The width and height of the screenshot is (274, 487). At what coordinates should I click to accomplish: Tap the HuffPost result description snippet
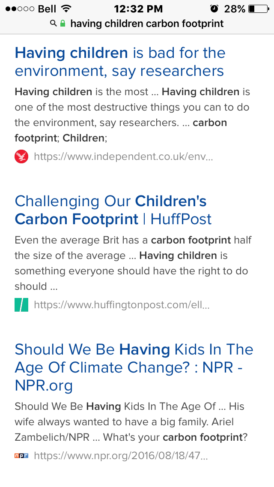pyautogui.click(x=133, y=263)
